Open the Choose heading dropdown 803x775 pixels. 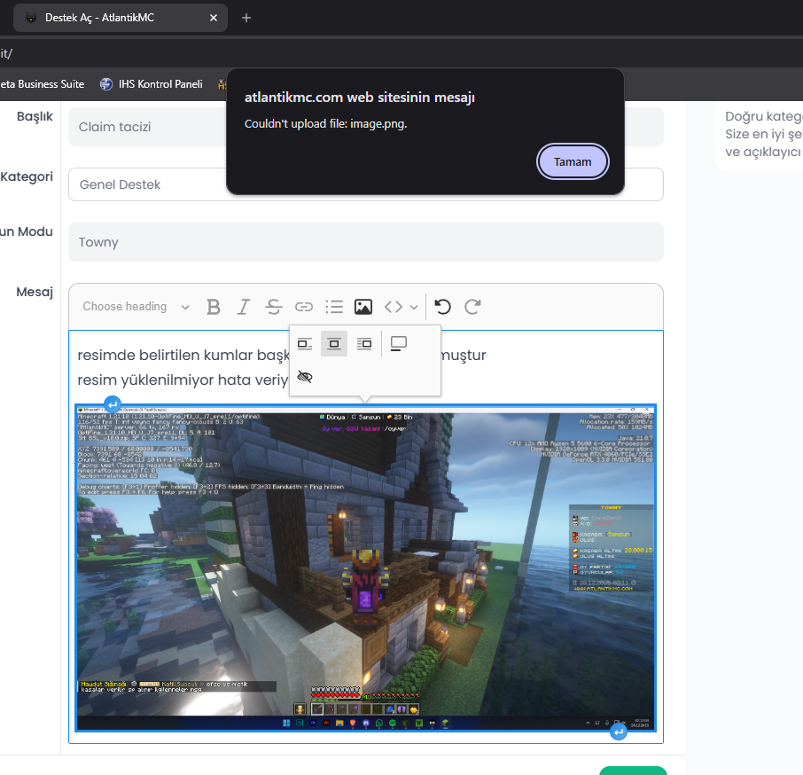coord(136,307)
